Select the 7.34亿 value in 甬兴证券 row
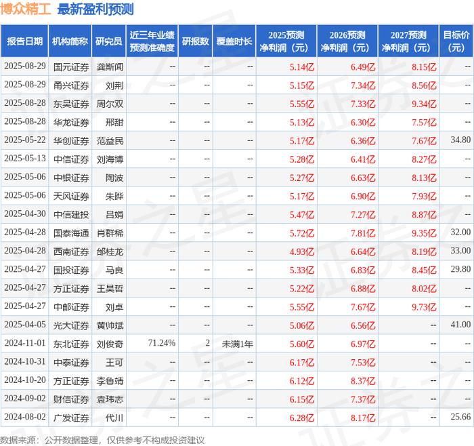The height and width of the screenshot is (446, 474). point(363,85)
